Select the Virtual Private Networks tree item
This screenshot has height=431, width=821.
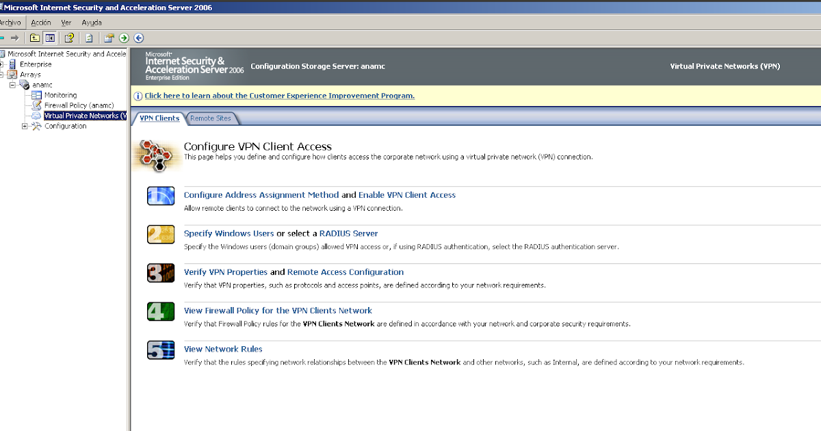85,116
